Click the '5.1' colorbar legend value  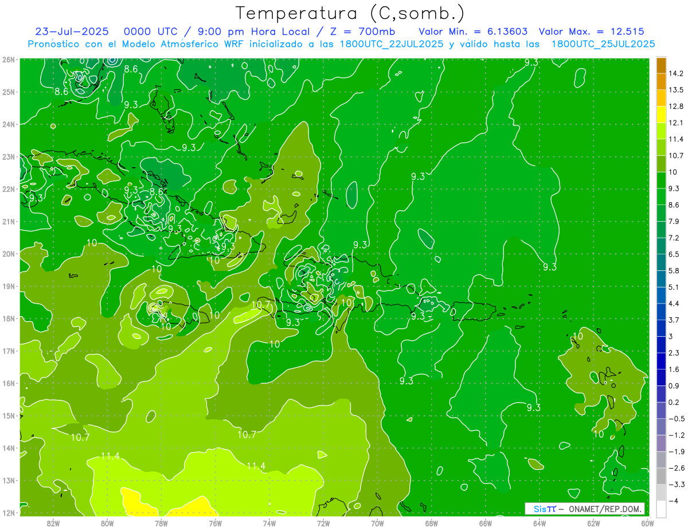(x=674, y=287)
